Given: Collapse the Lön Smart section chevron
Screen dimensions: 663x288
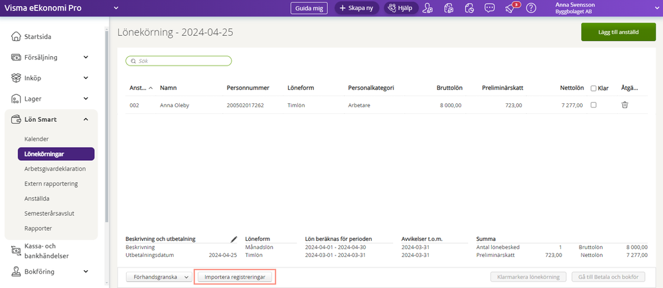Looking at the screenshot, I should 86,119.
